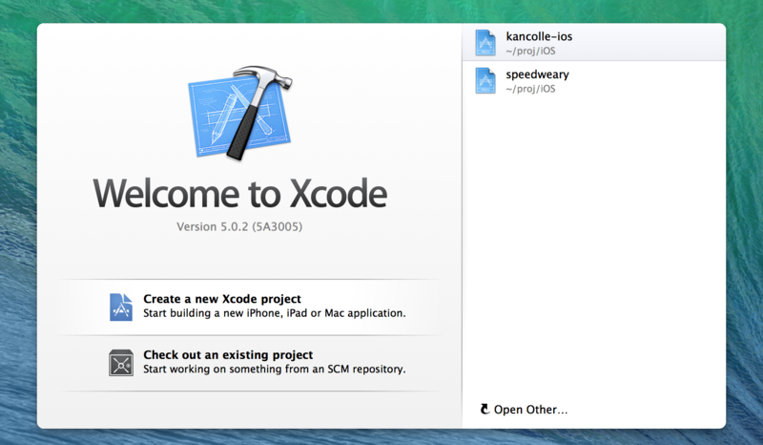
Task: Create a new Xcode project
Action: click(x=222, y=299)
